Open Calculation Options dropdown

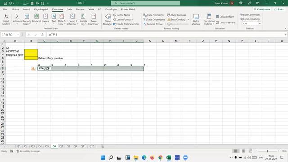click(x=209, y=19)
